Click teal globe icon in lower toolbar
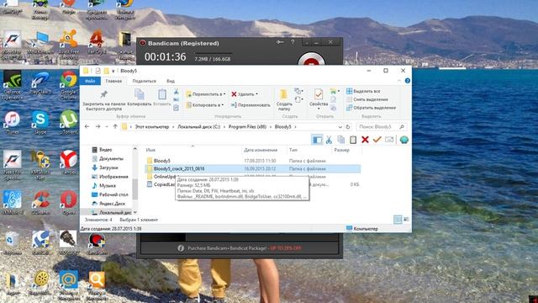Image resolution: width=538 pixels, height=303 pixels. (x=403, y=140)
